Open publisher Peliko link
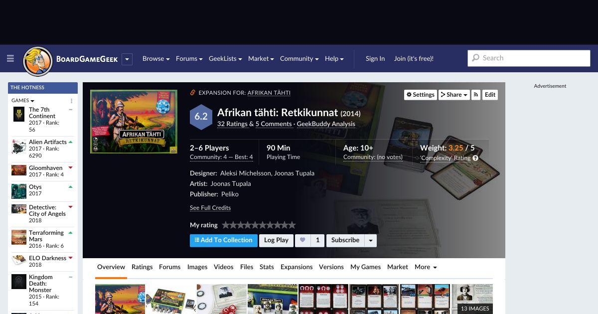 230,194
